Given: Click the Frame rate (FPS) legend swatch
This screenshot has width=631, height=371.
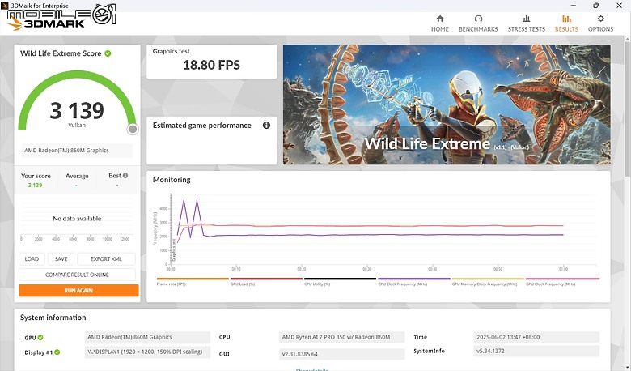Looking at the screenshot, I should pyautogui.click(x=193, y=279).
